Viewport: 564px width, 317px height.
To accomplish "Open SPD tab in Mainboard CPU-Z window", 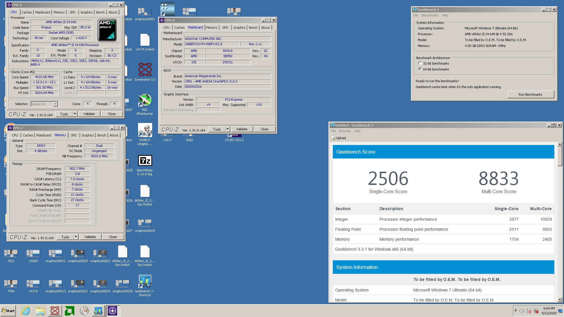I will pyautogui.click(x=225, y=28).
